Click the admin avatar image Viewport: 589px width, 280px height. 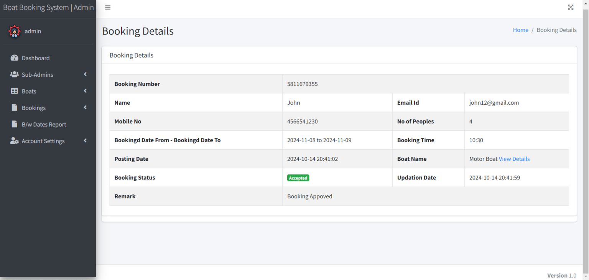tap(15, 31)
